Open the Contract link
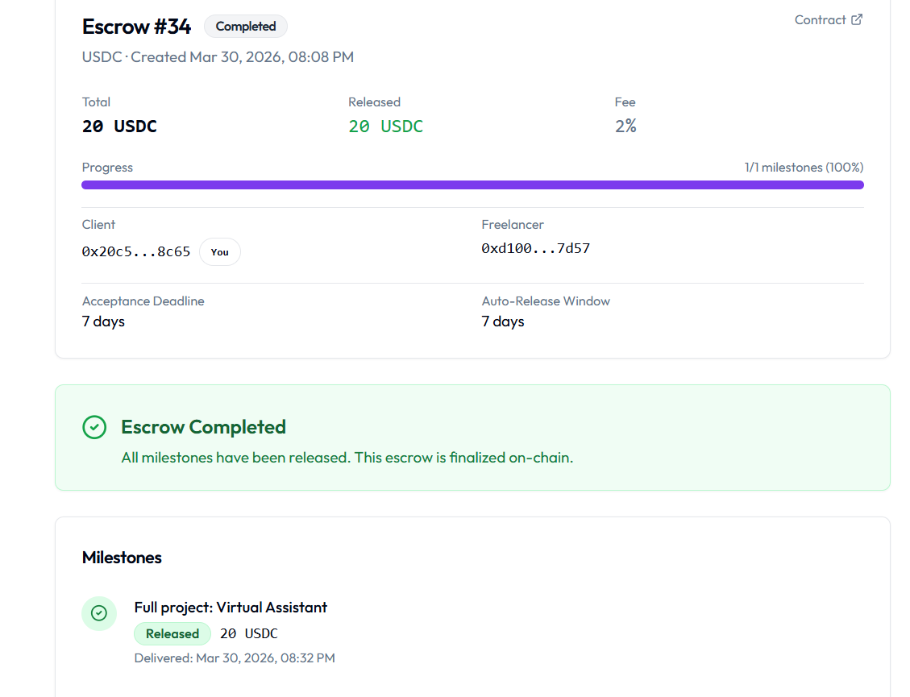 coord(821,19)
